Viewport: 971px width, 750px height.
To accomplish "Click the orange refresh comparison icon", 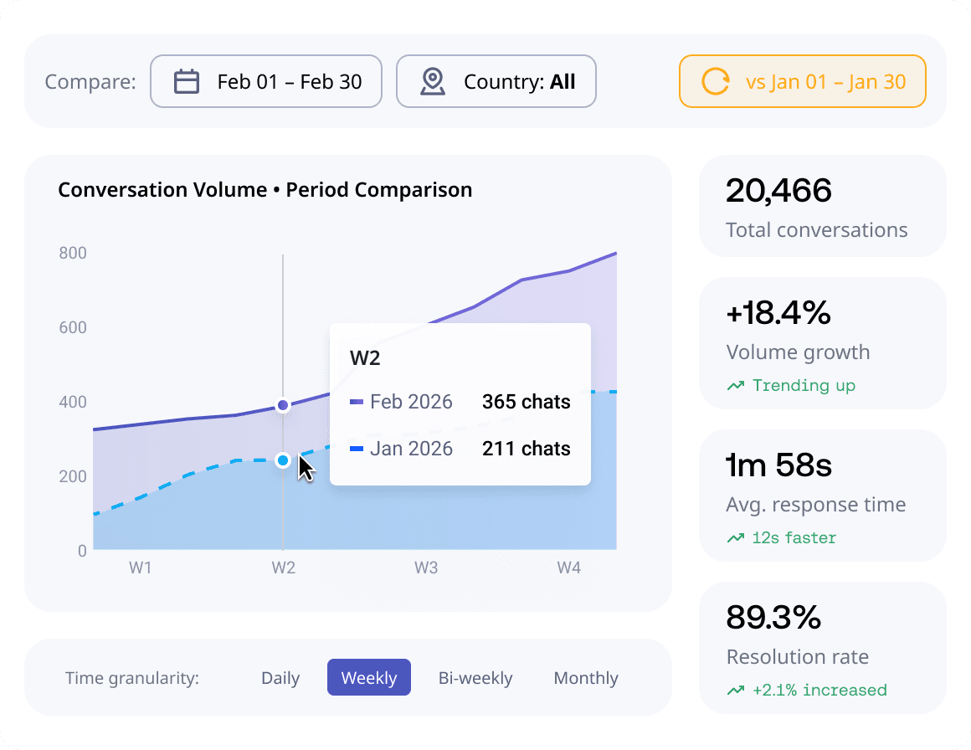I will [x=715, y=82].
